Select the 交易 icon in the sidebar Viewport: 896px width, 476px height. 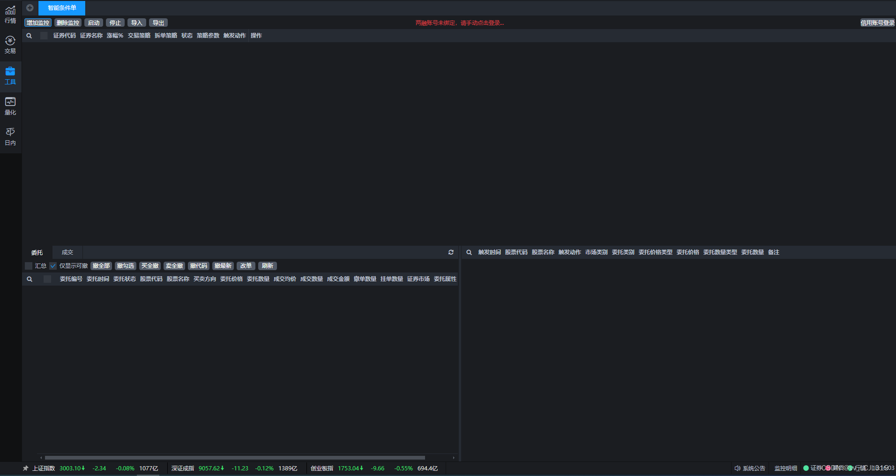[x=10, y=44]
